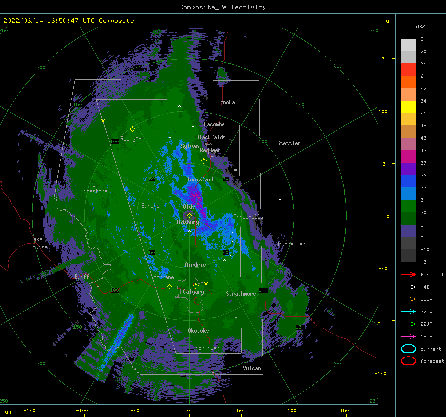The width and height of the screenshot is (446, 417).
Task: Click light gray 80-70 dBZ swatch
Action: [x=408, y=45]
